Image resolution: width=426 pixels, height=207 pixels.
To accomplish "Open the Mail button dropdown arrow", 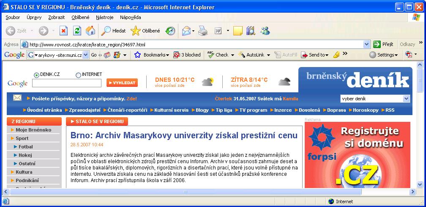I will point(193,31).
